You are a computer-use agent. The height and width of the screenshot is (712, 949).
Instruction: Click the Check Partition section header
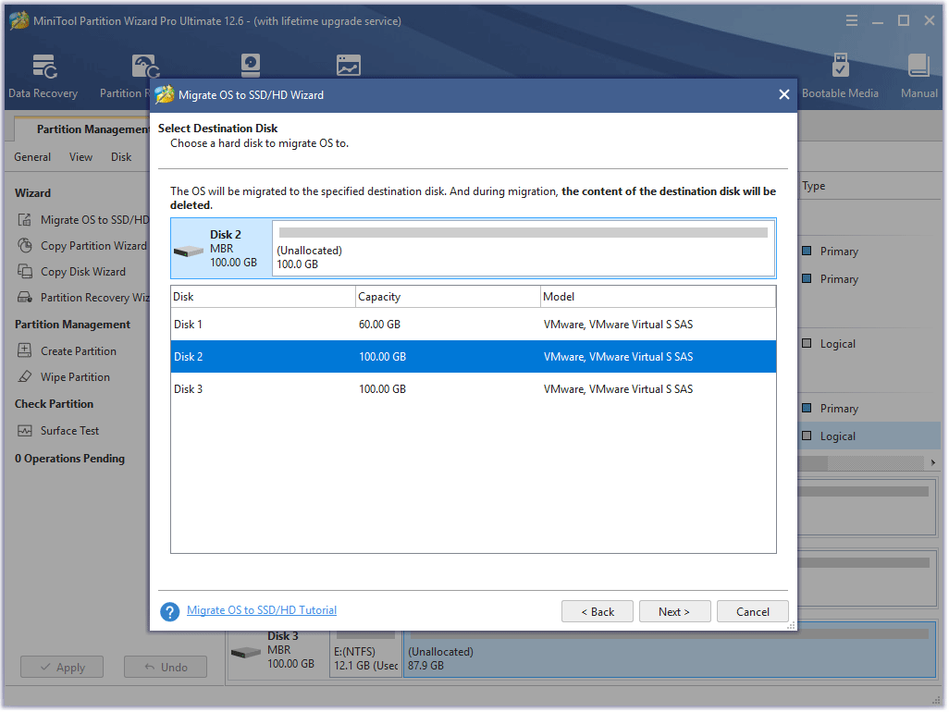pyautogui.click(x=54, y=404)
